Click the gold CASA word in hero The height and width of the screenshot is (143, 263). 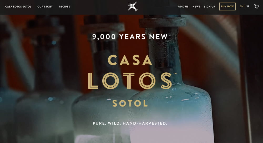click(x=130, y=60)
